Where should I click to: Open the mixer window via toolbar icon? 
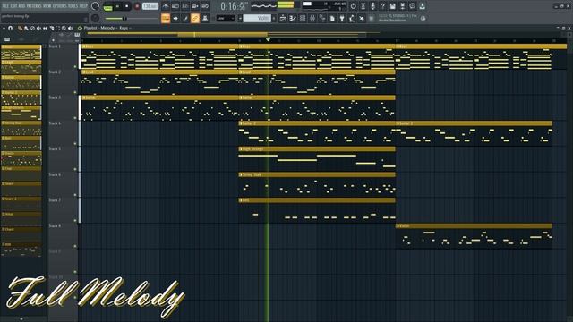312,18
